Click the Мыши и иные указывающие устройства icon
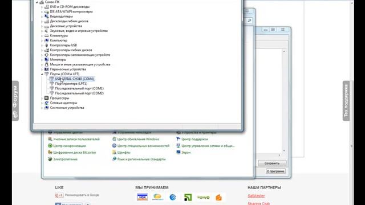Screen dimensions: 365x205 (47, 64)
